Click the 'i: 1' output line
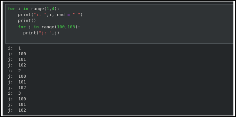Image resolution: width=236 pixels, height=117 pixels. 14,48
